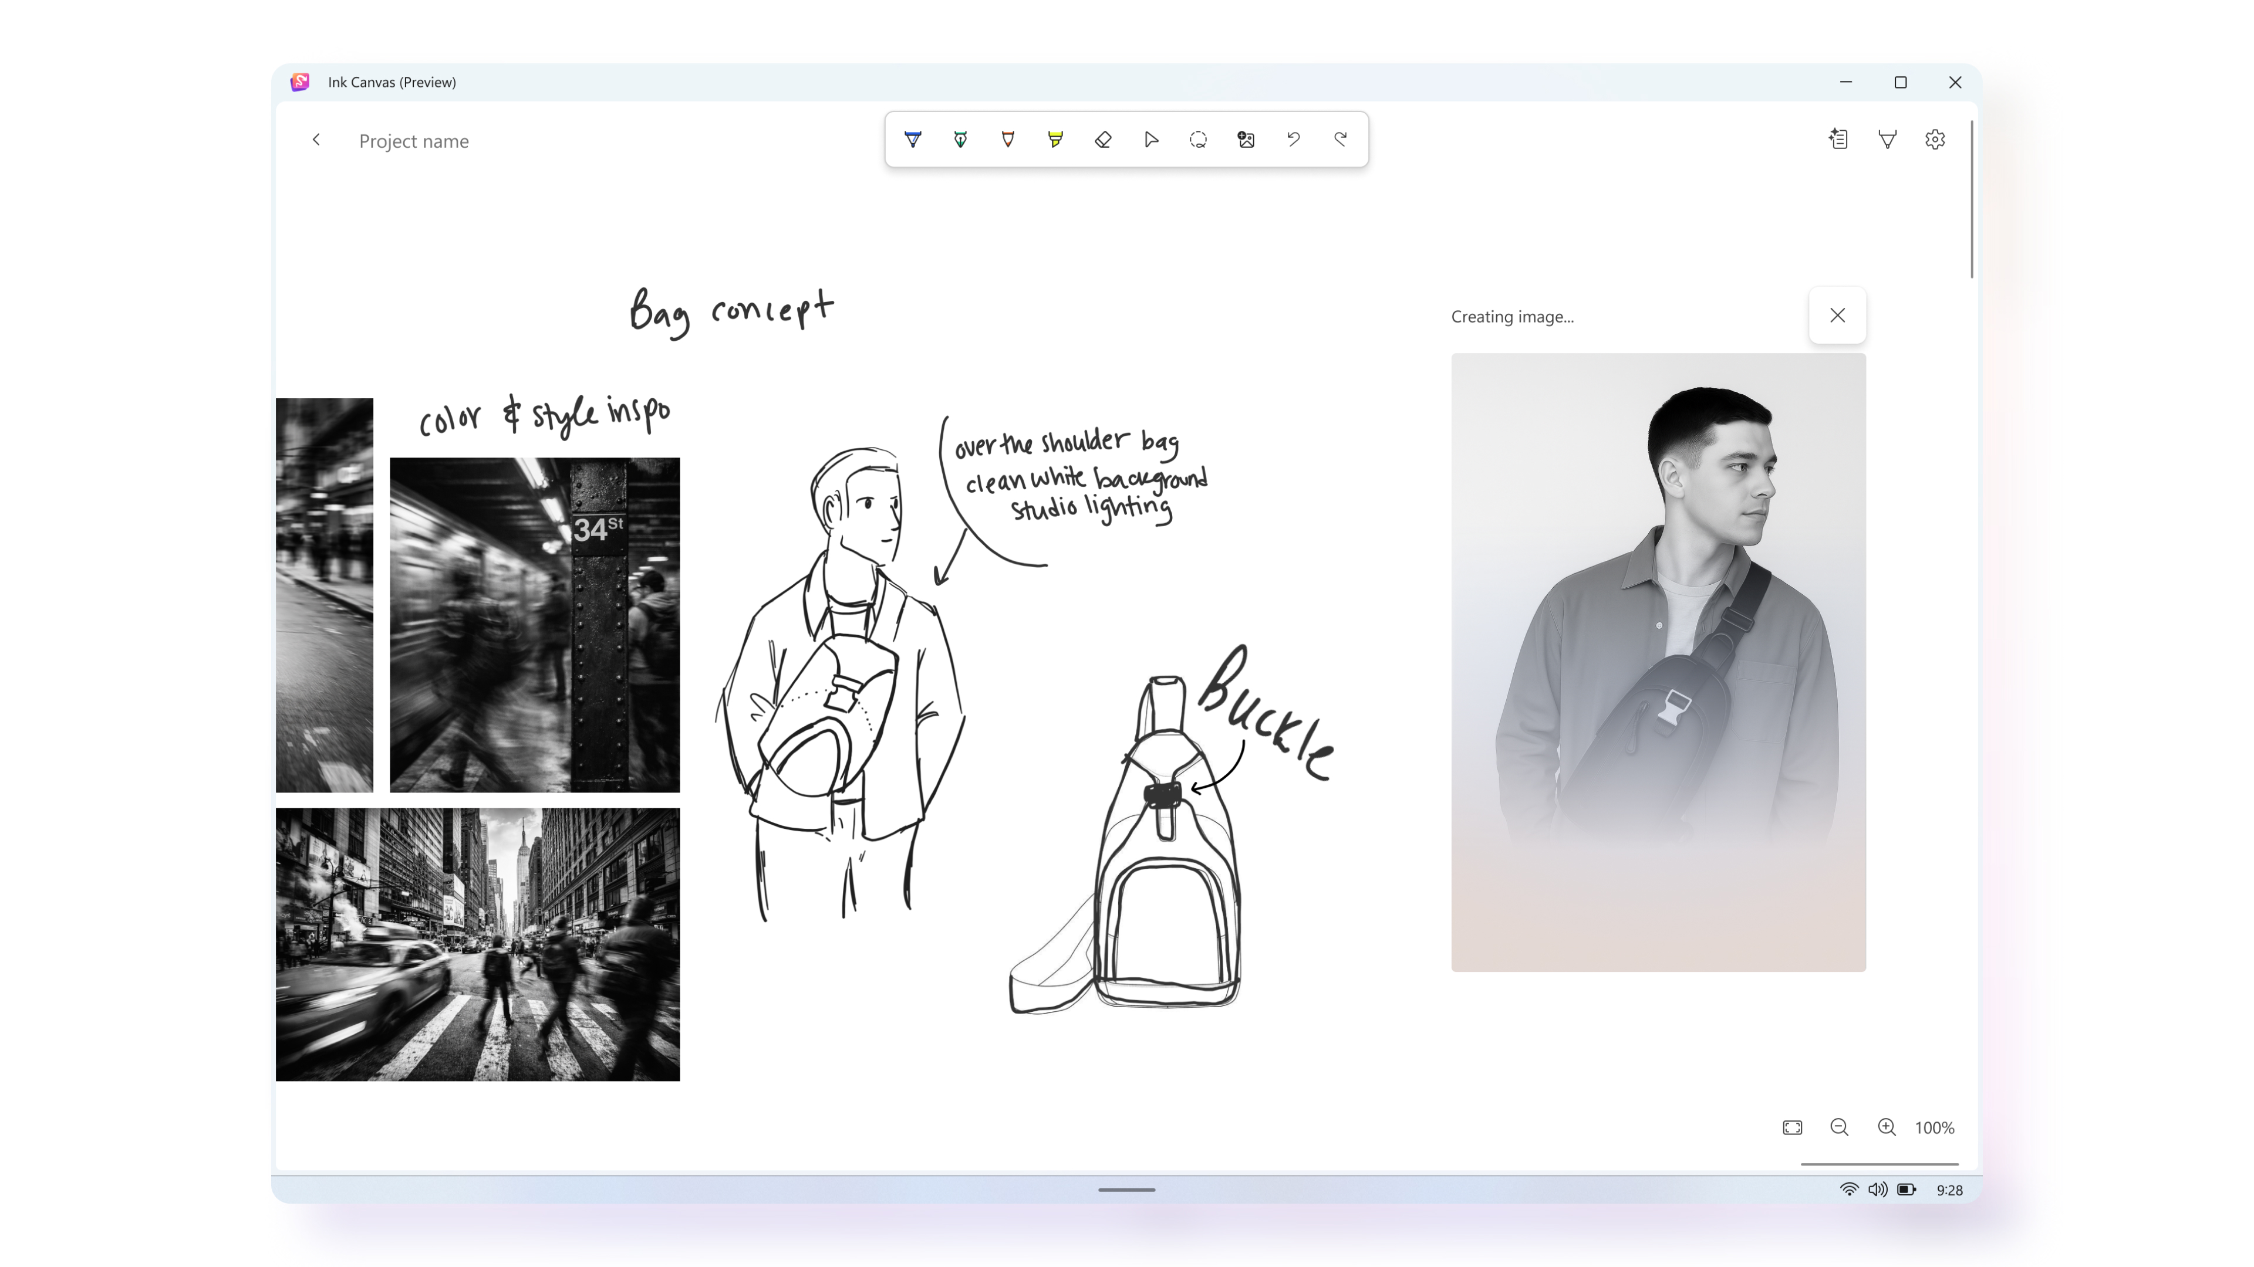Go back with the left arrow
This screenshot has height=1267, width=2254.
tap(317, 140)
